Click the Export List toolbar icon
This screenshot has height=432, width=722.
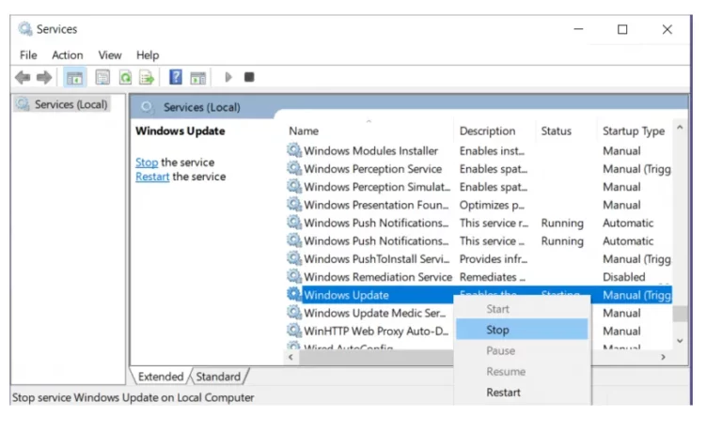point(147,77)
